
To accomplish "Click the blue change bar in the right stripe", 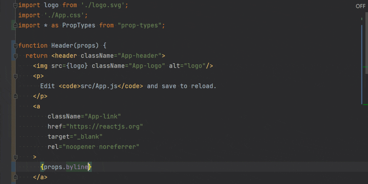I will 362,64.
